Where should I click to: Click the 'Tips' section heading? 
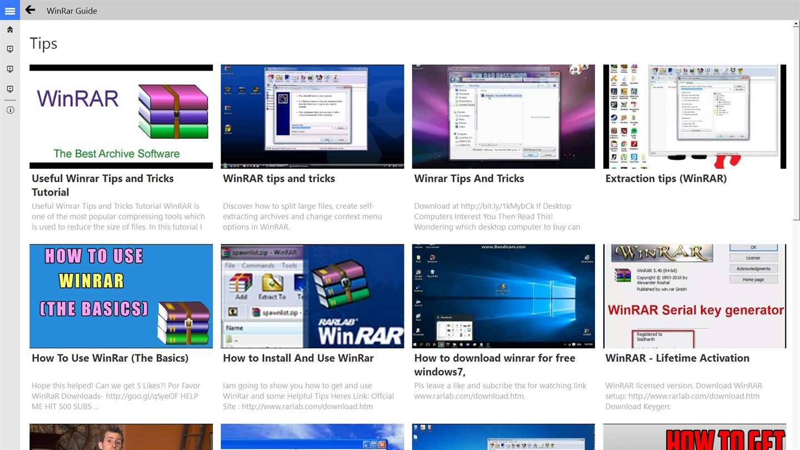pos(43,43)
